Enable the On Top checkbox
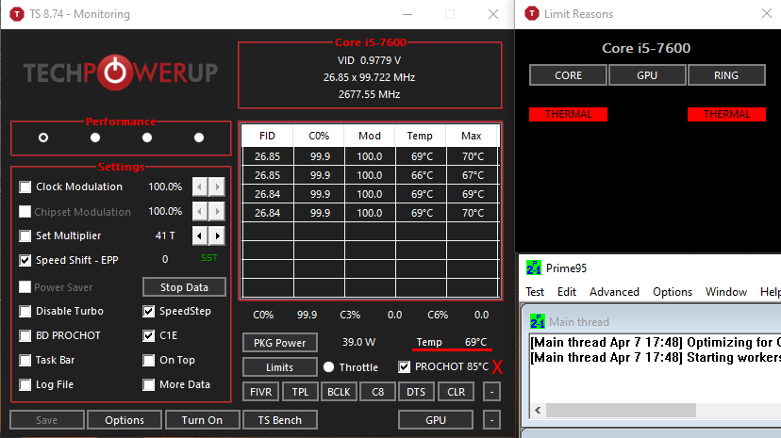 click(148, 360)
